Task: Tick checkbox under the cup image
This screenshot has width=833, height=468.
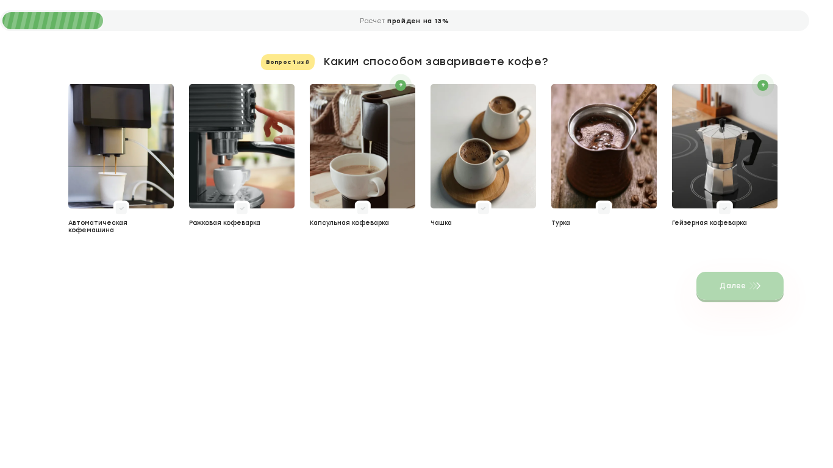Action: 484,208
